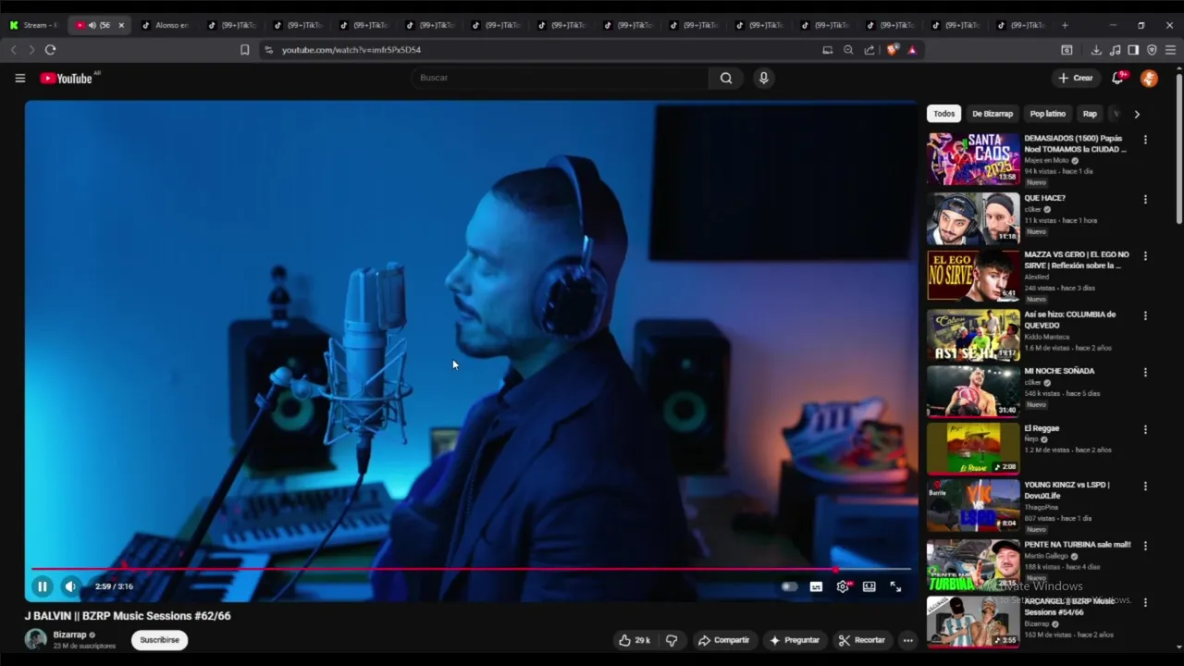The height and width of the screenshot is (666, 1184).
Task: Open a new browser tab
Action: click(1065, 25)
